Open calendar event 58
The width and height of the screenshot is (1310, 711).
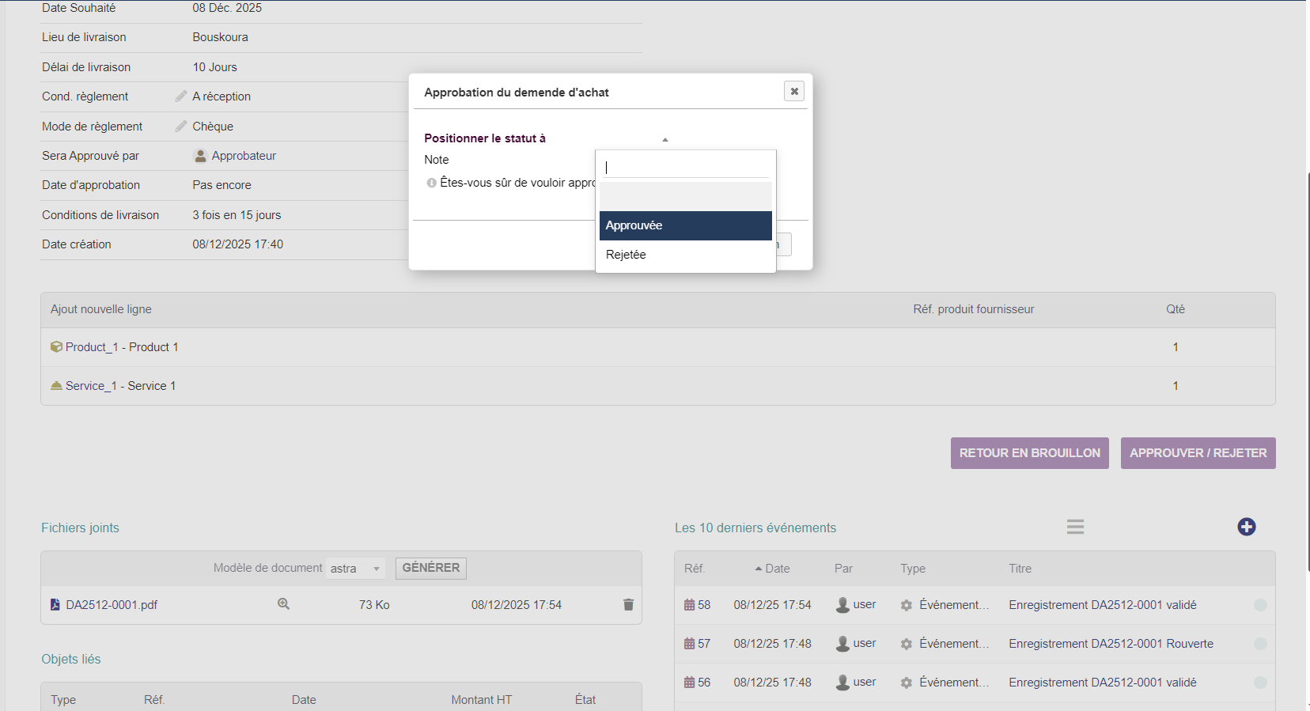point(698,605)
